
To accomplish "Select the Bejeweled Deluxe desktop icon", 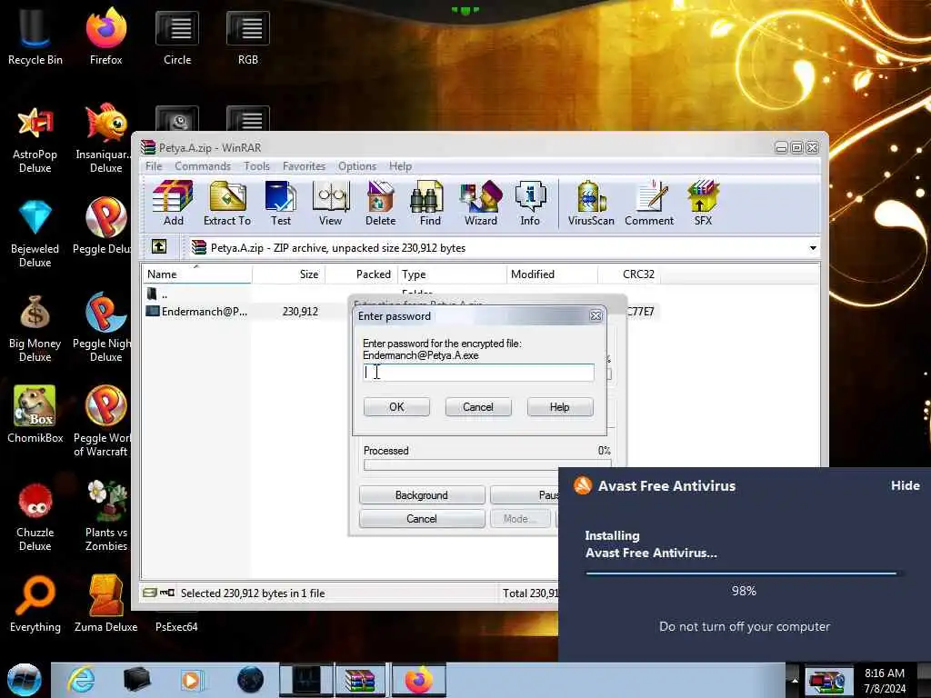I will [x=35, y=234].
